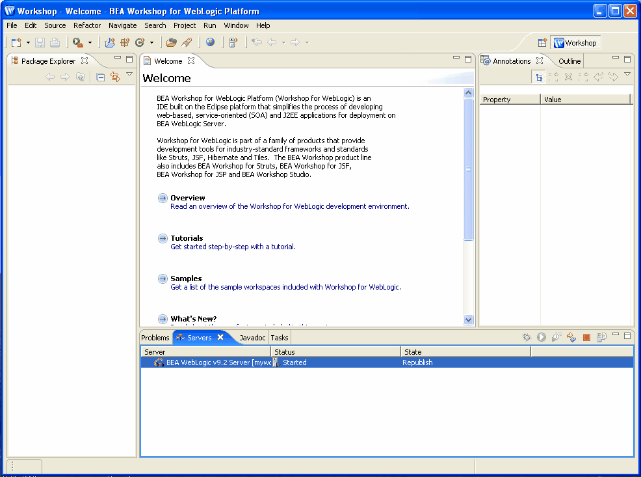
Task: Click the Welcome page scroll down arrow
Action: (x=469, y=320)
